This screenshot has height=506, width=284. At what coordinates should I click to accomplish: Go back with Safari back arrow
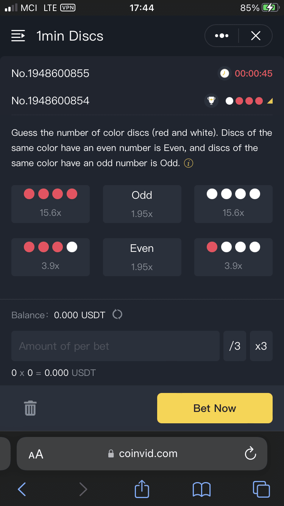tap(22, 489)
